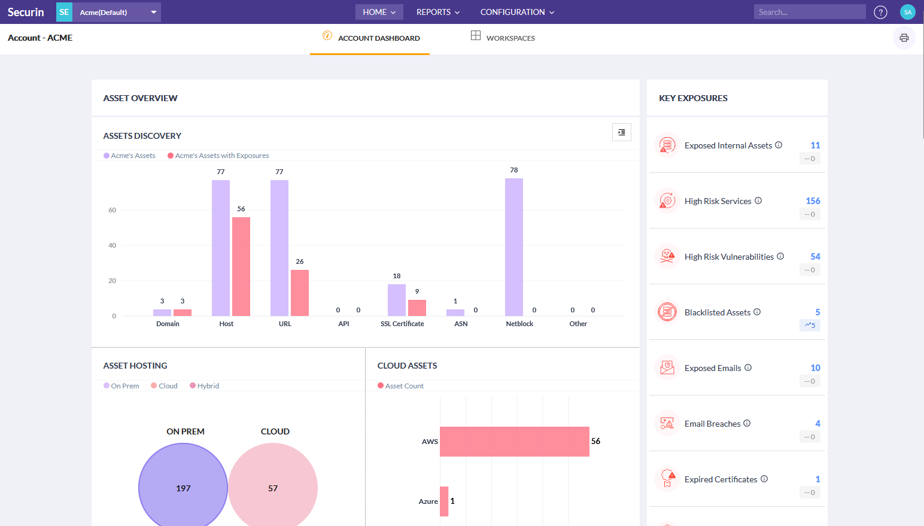Click info icon beside Blacklisted Assets
924x526 pixels.
[757, 312]
